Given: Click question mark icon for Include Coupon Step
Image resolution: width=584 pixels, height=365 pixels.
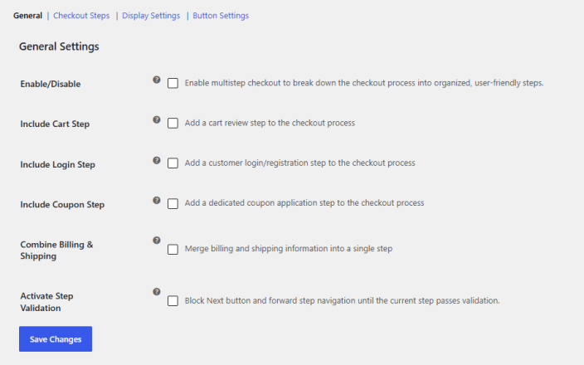Looking at the screenshot, I should click(157, 201).
